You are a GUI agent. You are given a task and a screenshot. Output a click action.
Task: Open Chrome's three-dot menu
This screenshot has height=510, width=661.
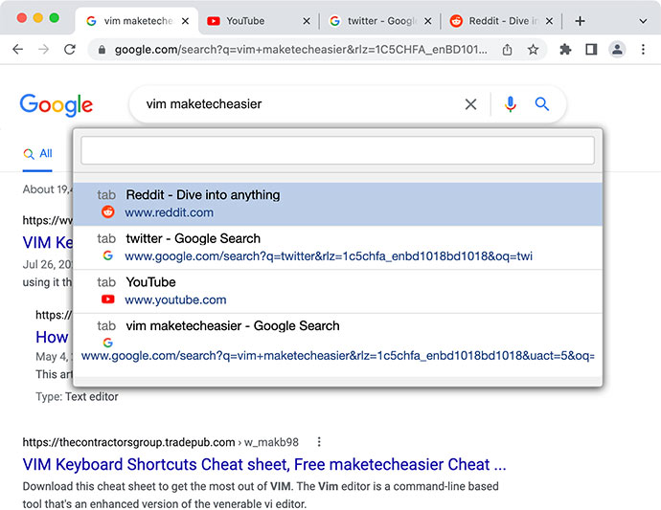point(643,50)
